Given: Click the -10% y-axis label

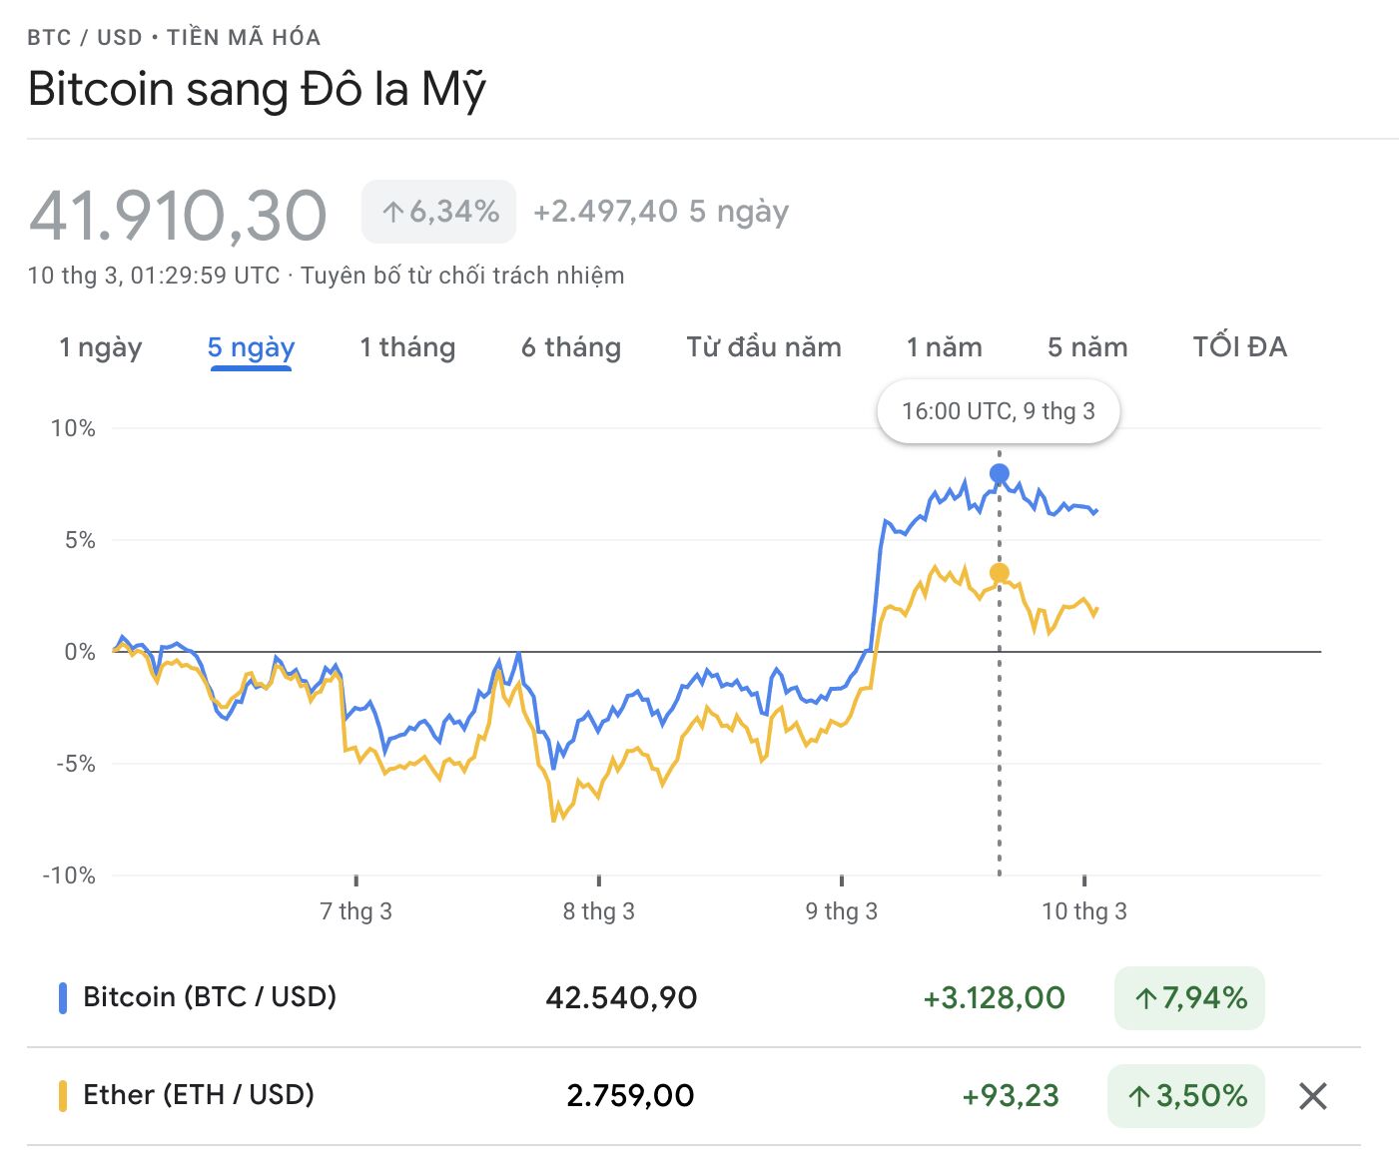Looking at the screenshot, I should tap(69, 875).
